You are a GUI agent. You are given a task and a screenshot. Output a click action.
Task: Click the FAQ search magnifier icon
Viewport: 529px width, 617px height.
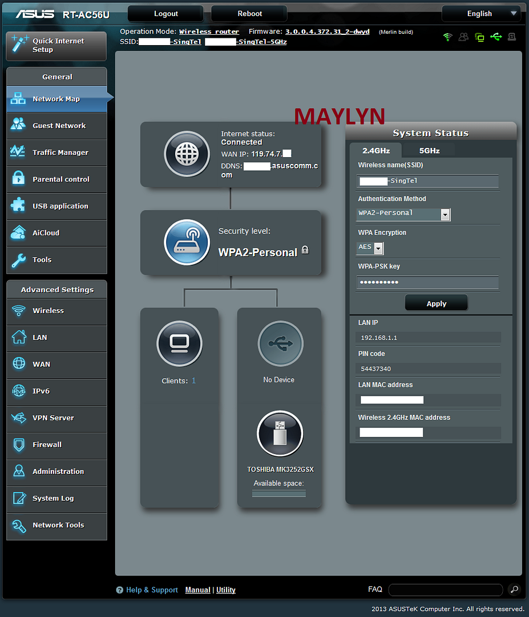(514, 590)
